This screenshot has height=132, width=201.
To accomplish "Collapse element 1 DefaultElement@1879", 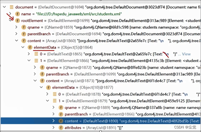I will (x=48, y=101).
